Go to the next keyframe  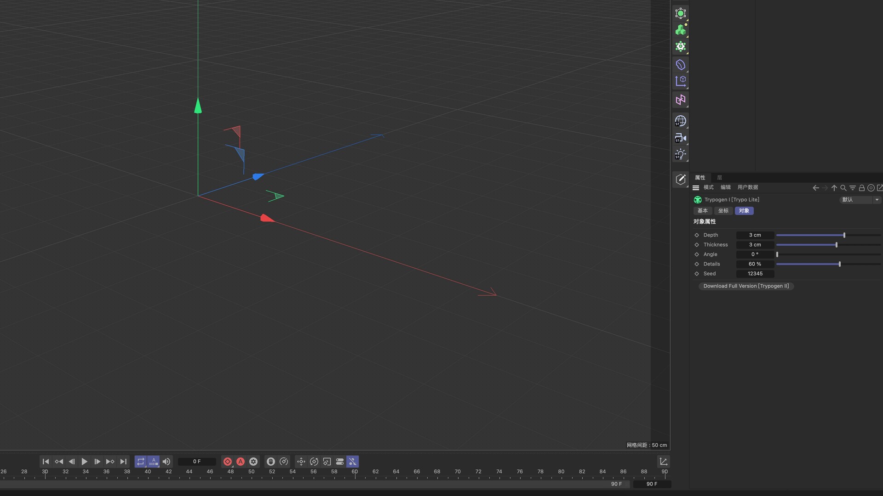110,462
